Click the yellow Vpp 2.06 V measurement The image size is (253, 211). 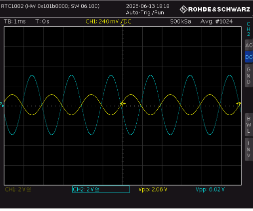(153, 190)
